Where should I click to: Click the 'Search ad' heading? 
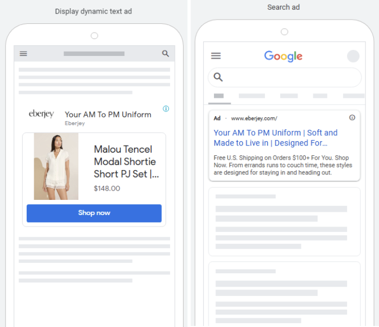283,7
